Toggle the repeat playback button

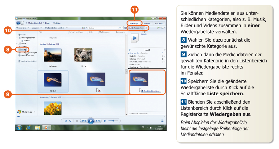point(70,121)
